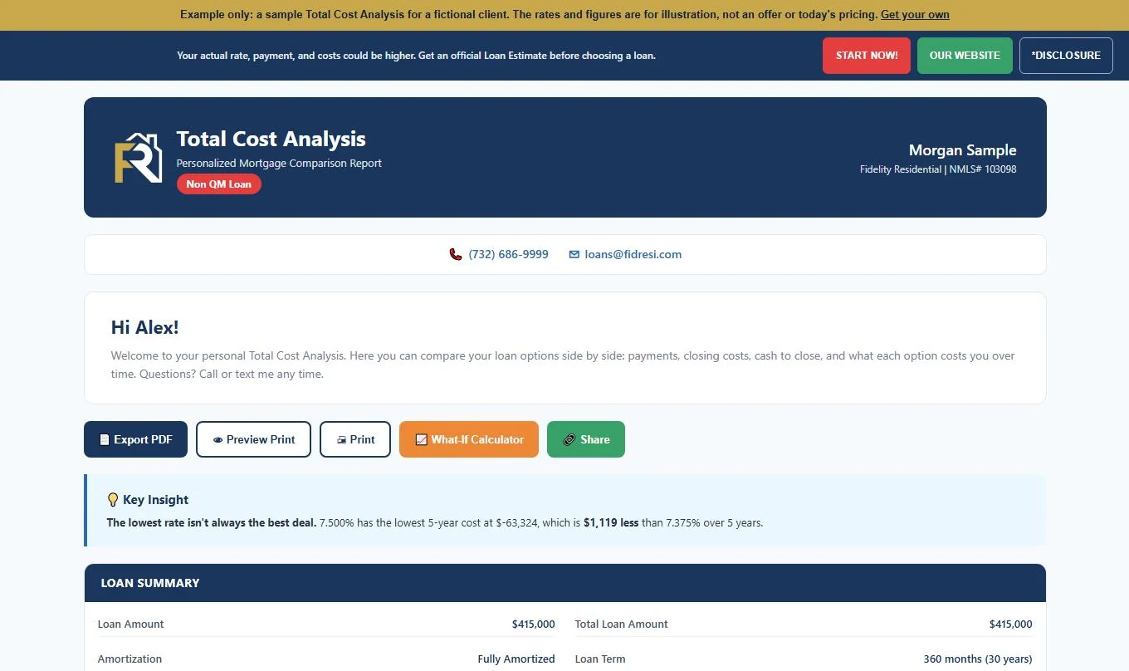The image size is (1129, 671).
Task: Click '360 months (30 years)' loan term
Action: click(x=978, y=659)
